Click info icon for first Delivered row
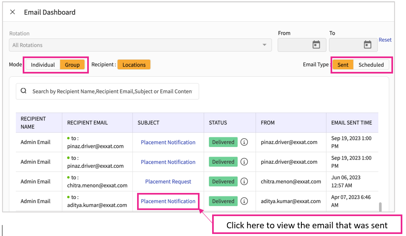The image size is (406, 236). pos(244,142)
